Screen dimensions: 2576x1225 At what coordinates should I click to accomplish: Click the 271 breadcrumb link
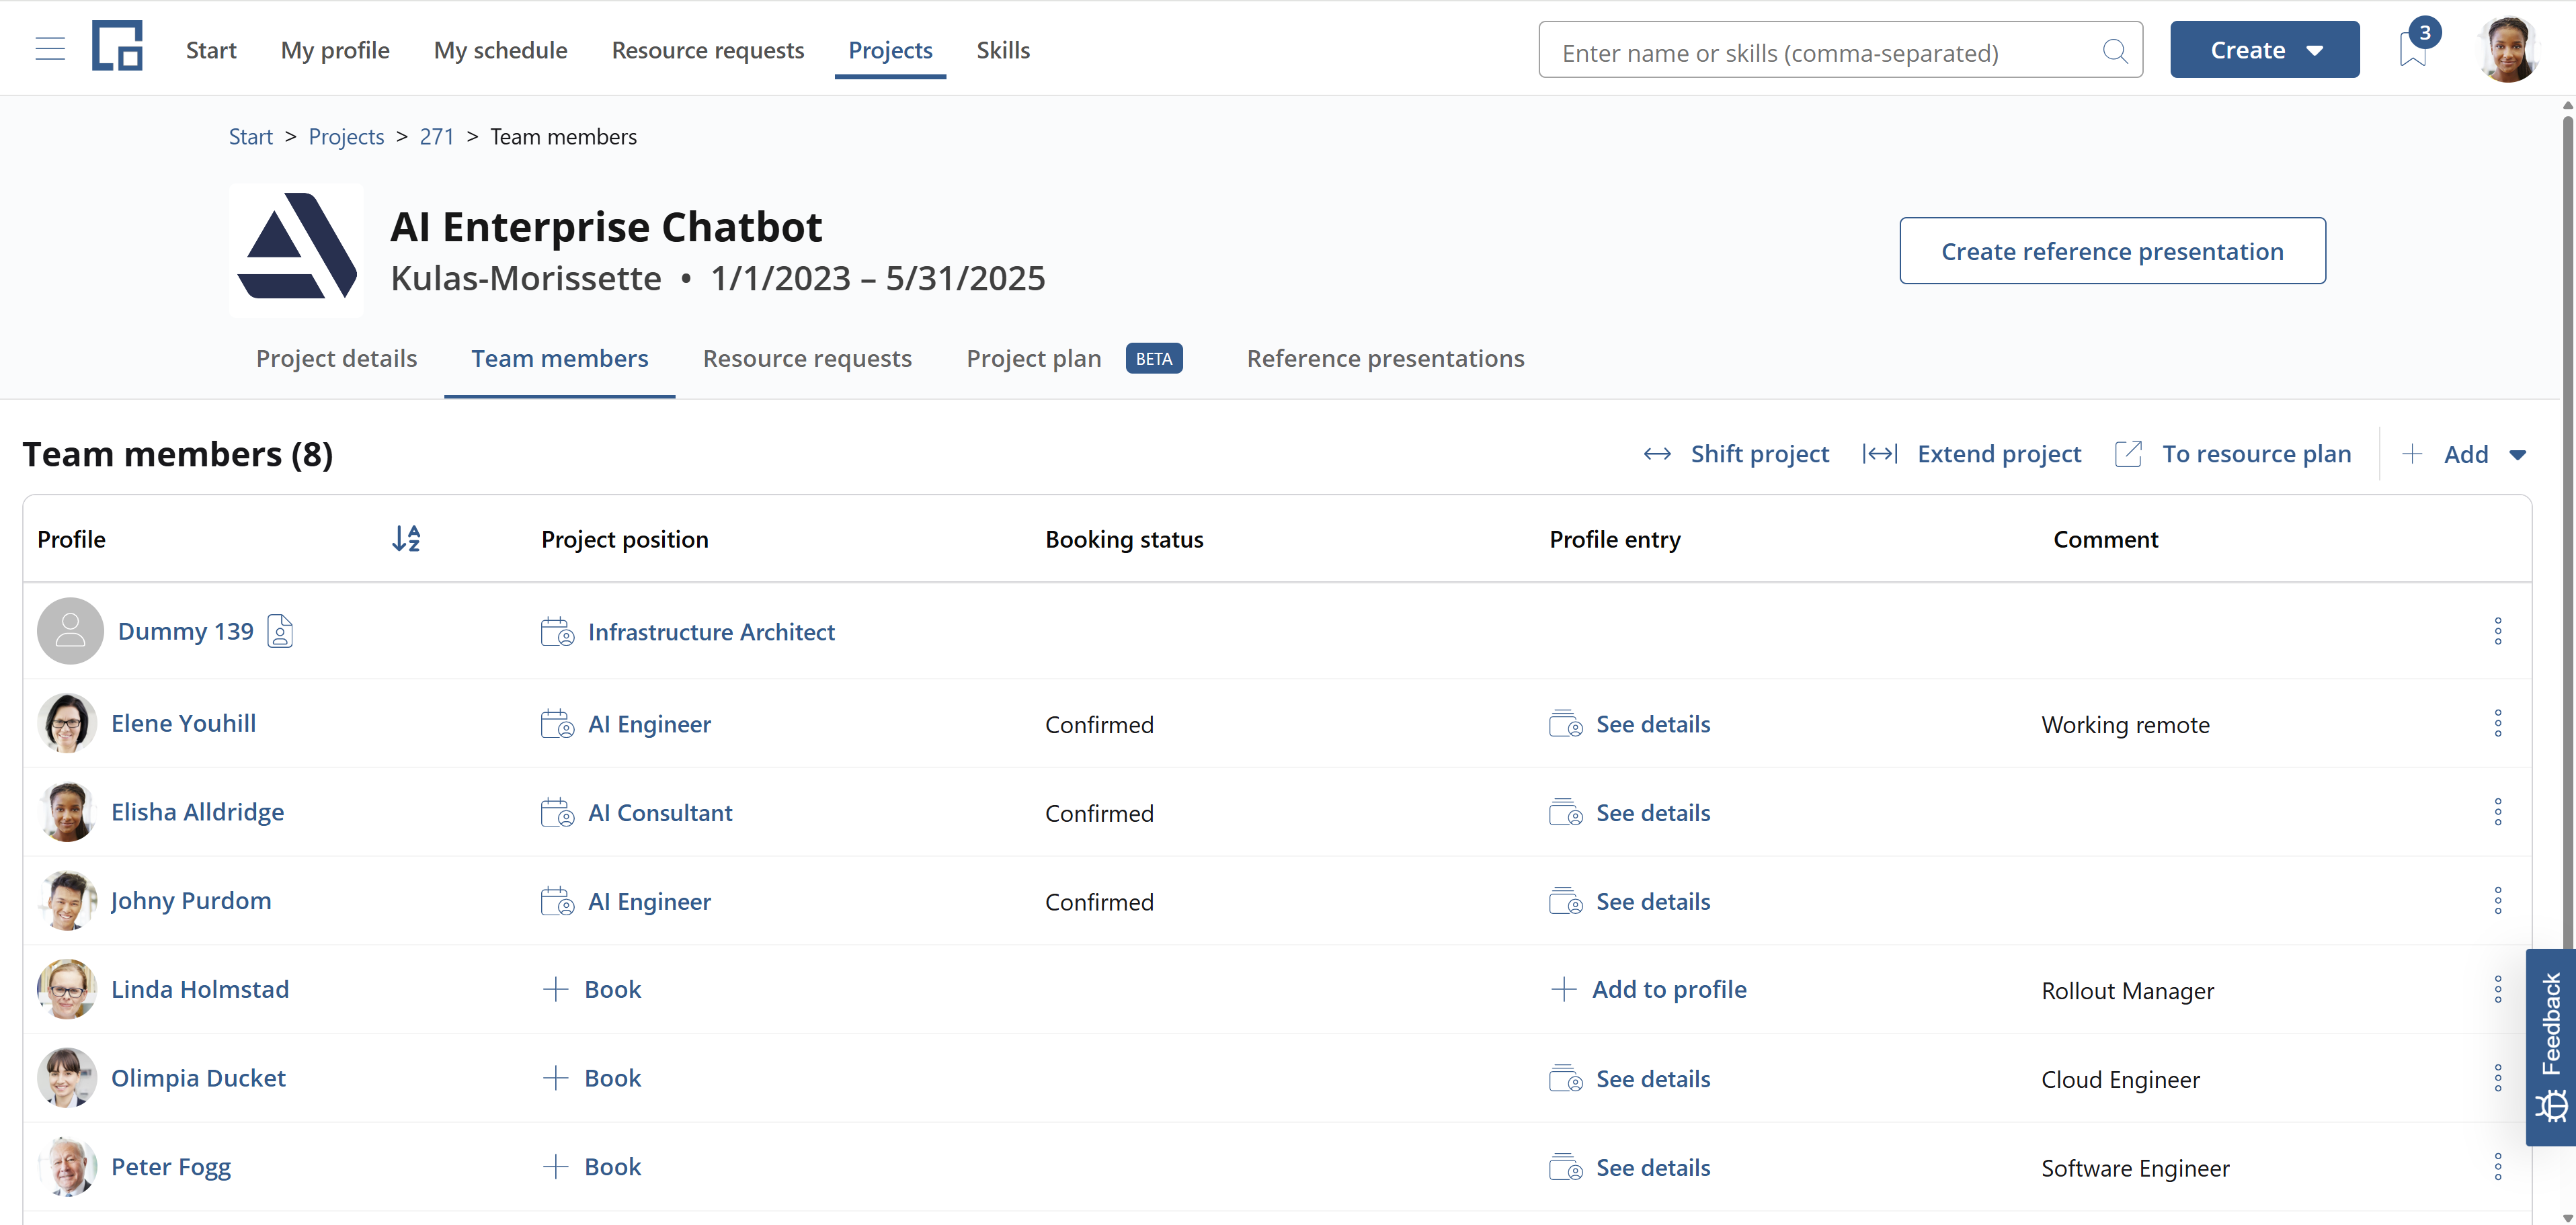click(437, 136)
